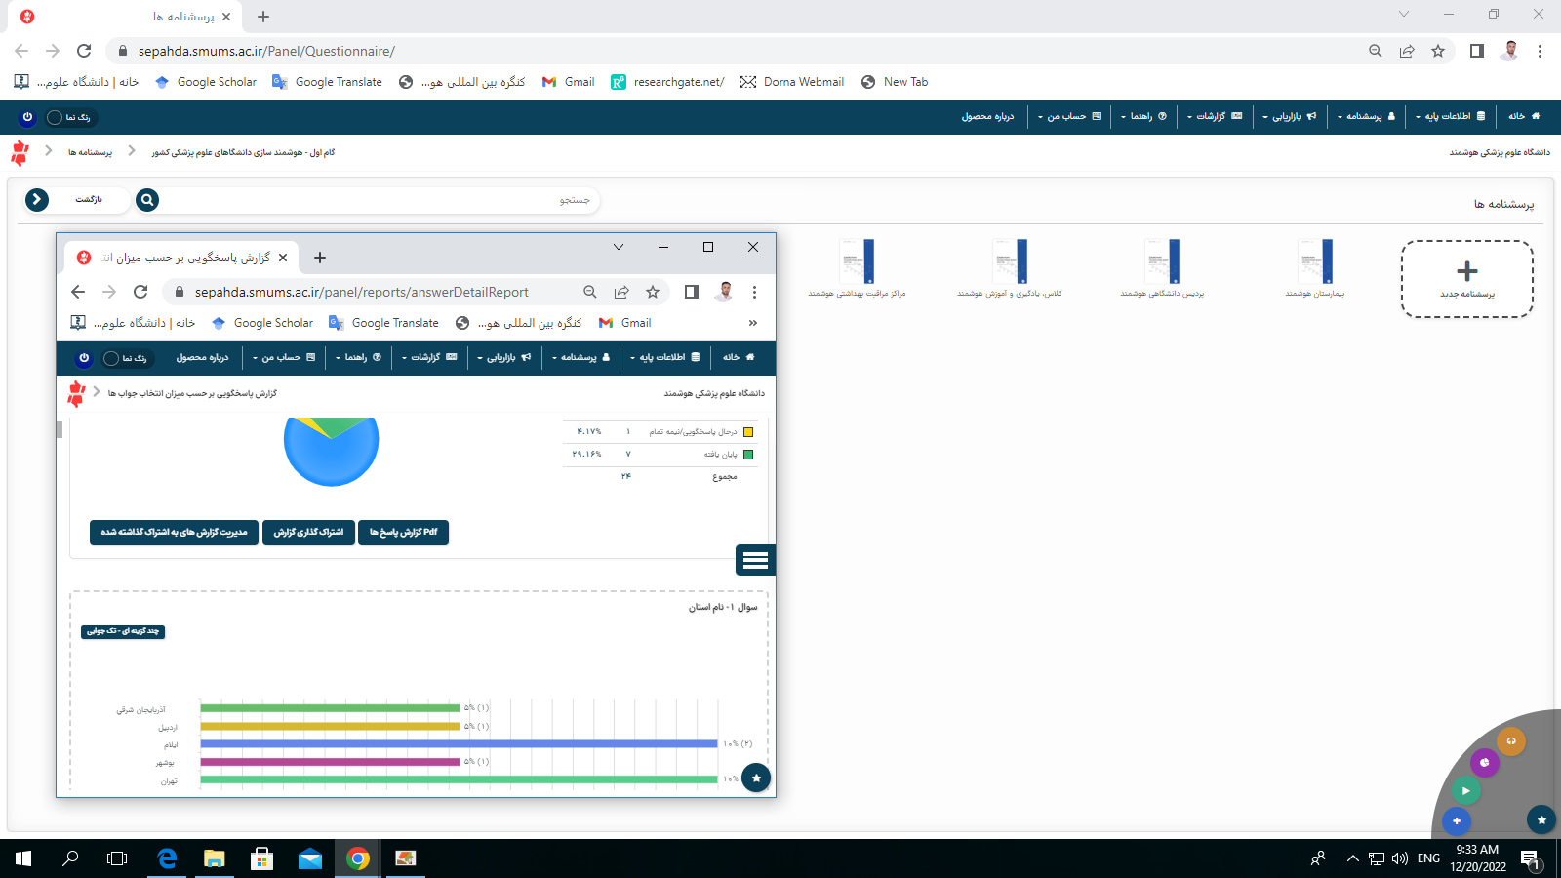Expand بازاریابی dropdown in main window navbar
Viewport: 1561px width, 878px height.
[x=1289, y=116]
